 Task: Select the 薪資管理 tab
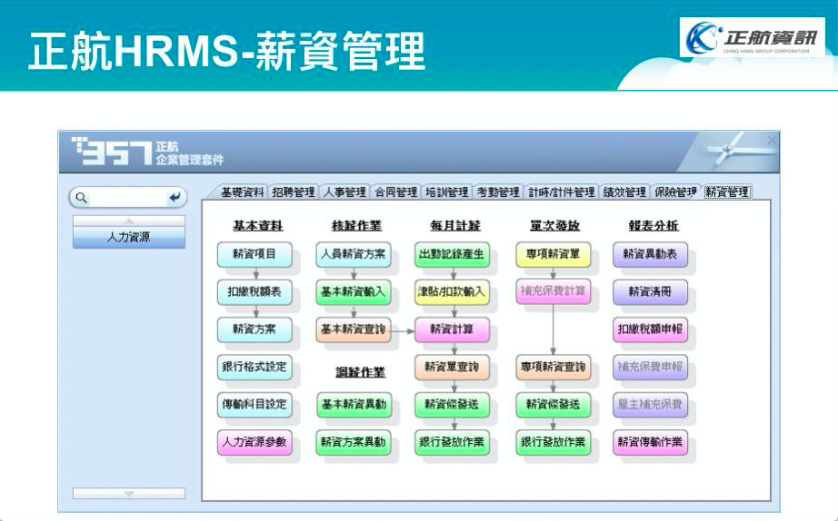click(727, 192)
